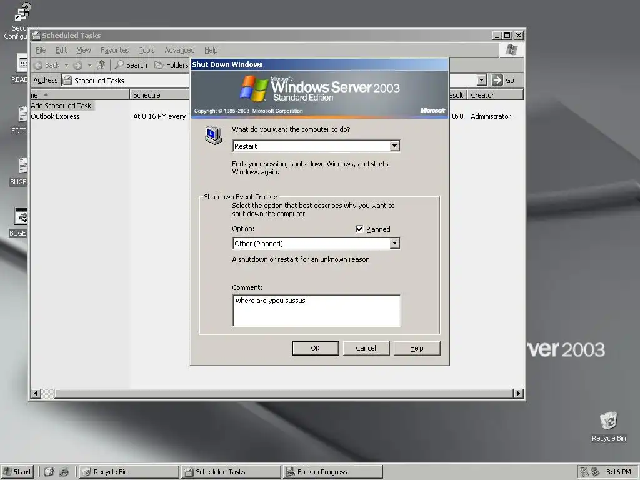640x480 pixels.
Task: Click the Show Desktop quick launch icon
Action: coord(49,472)
